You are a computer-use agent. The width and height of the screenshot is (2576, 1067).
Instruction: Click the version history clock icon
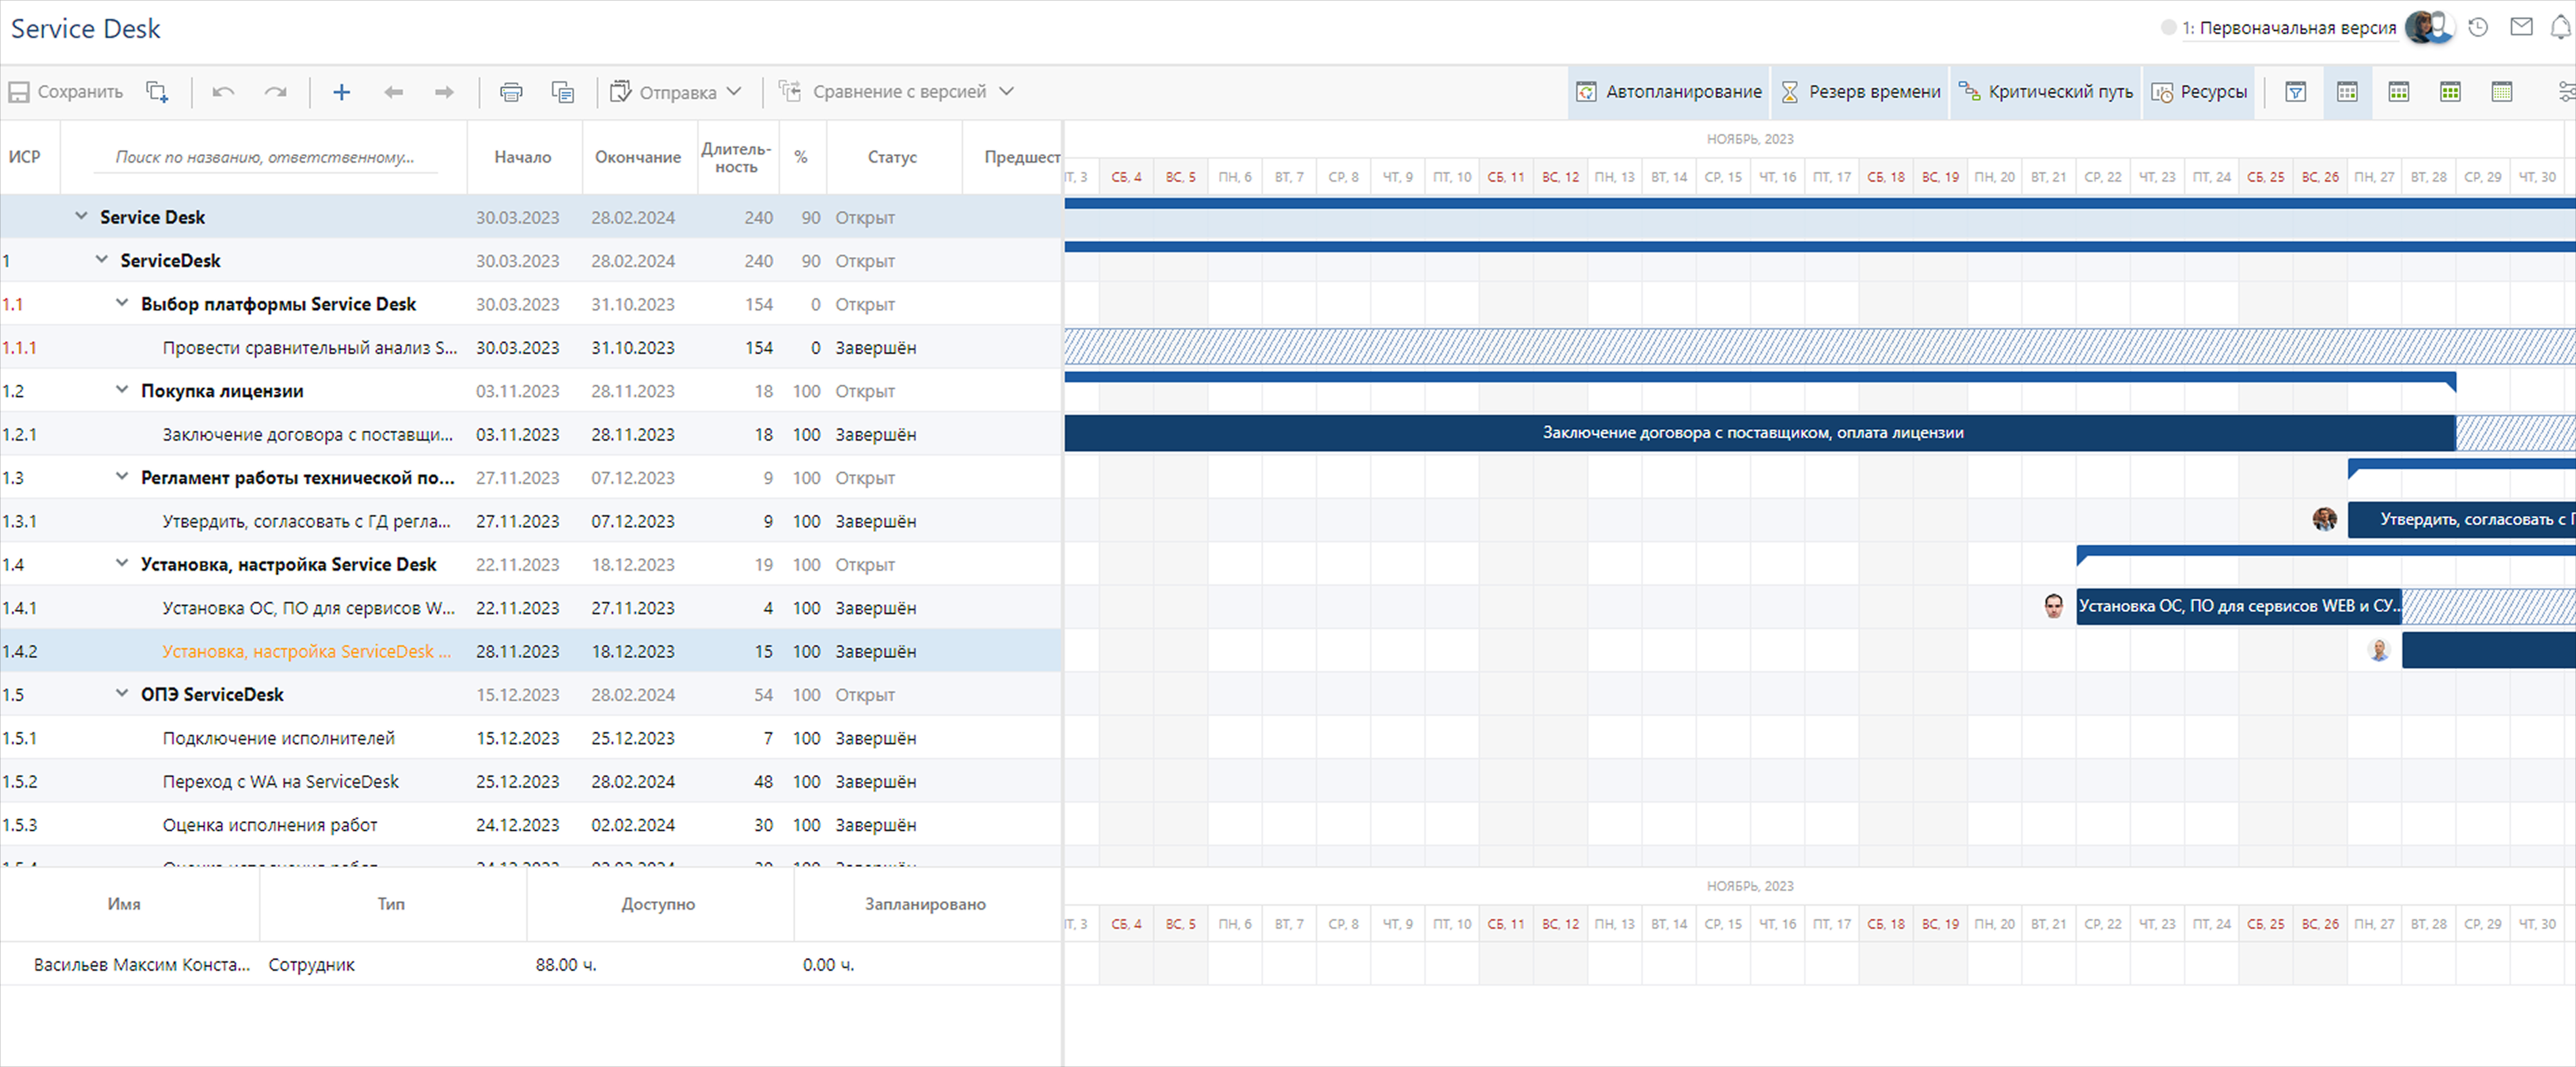coord(2478,28)
